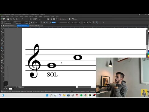This screenshot has height=112, width=149.
Task: Select the Zoom magnifier tool
Action: pyautogui.click(x=2, y=34)
